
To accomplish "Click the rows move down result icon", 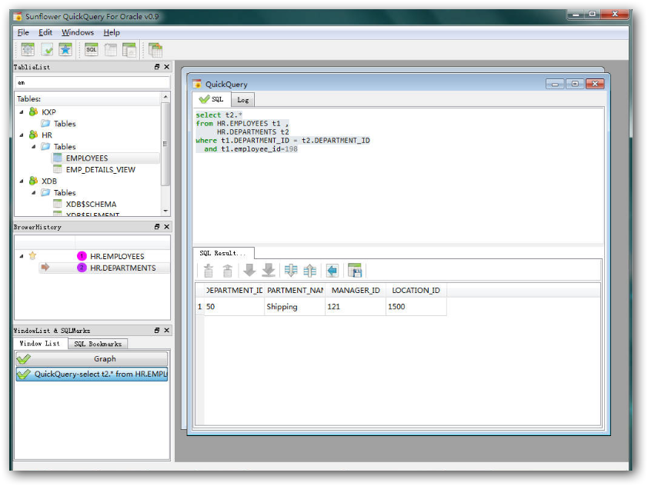I will click(x=291, y=271).
